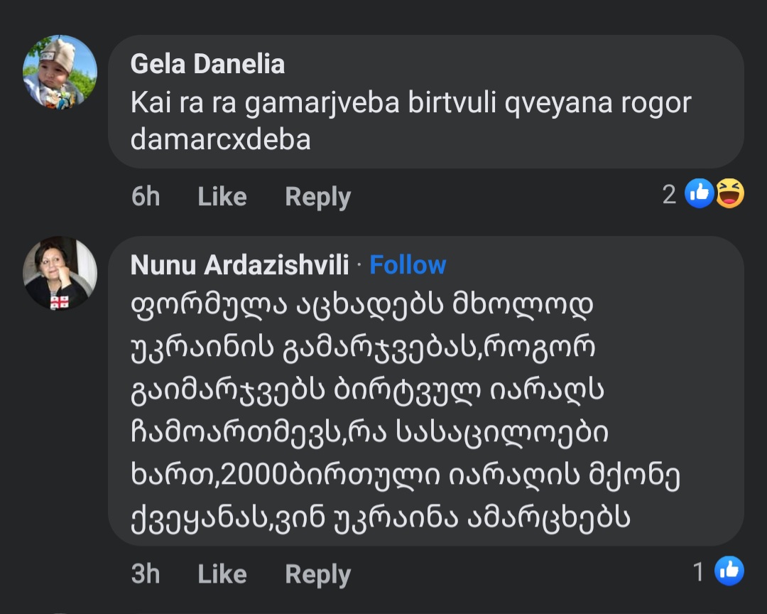Reply to Nunu Ardazishvili's comment

click(317, 573)
